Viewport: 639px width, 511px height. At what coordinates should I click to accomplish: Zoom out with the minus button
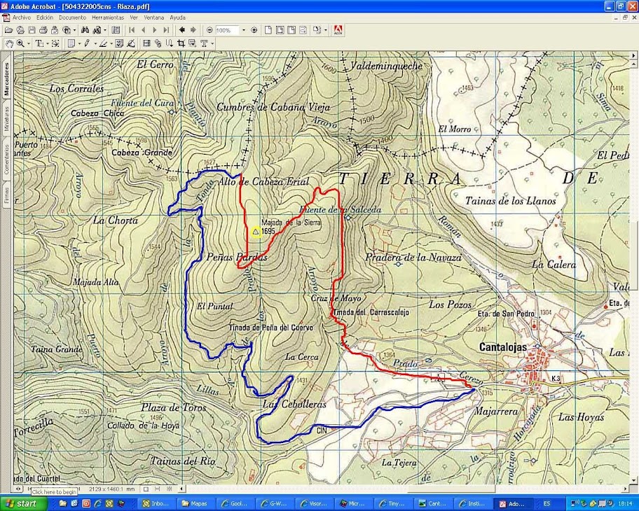(x=209, y=30)
